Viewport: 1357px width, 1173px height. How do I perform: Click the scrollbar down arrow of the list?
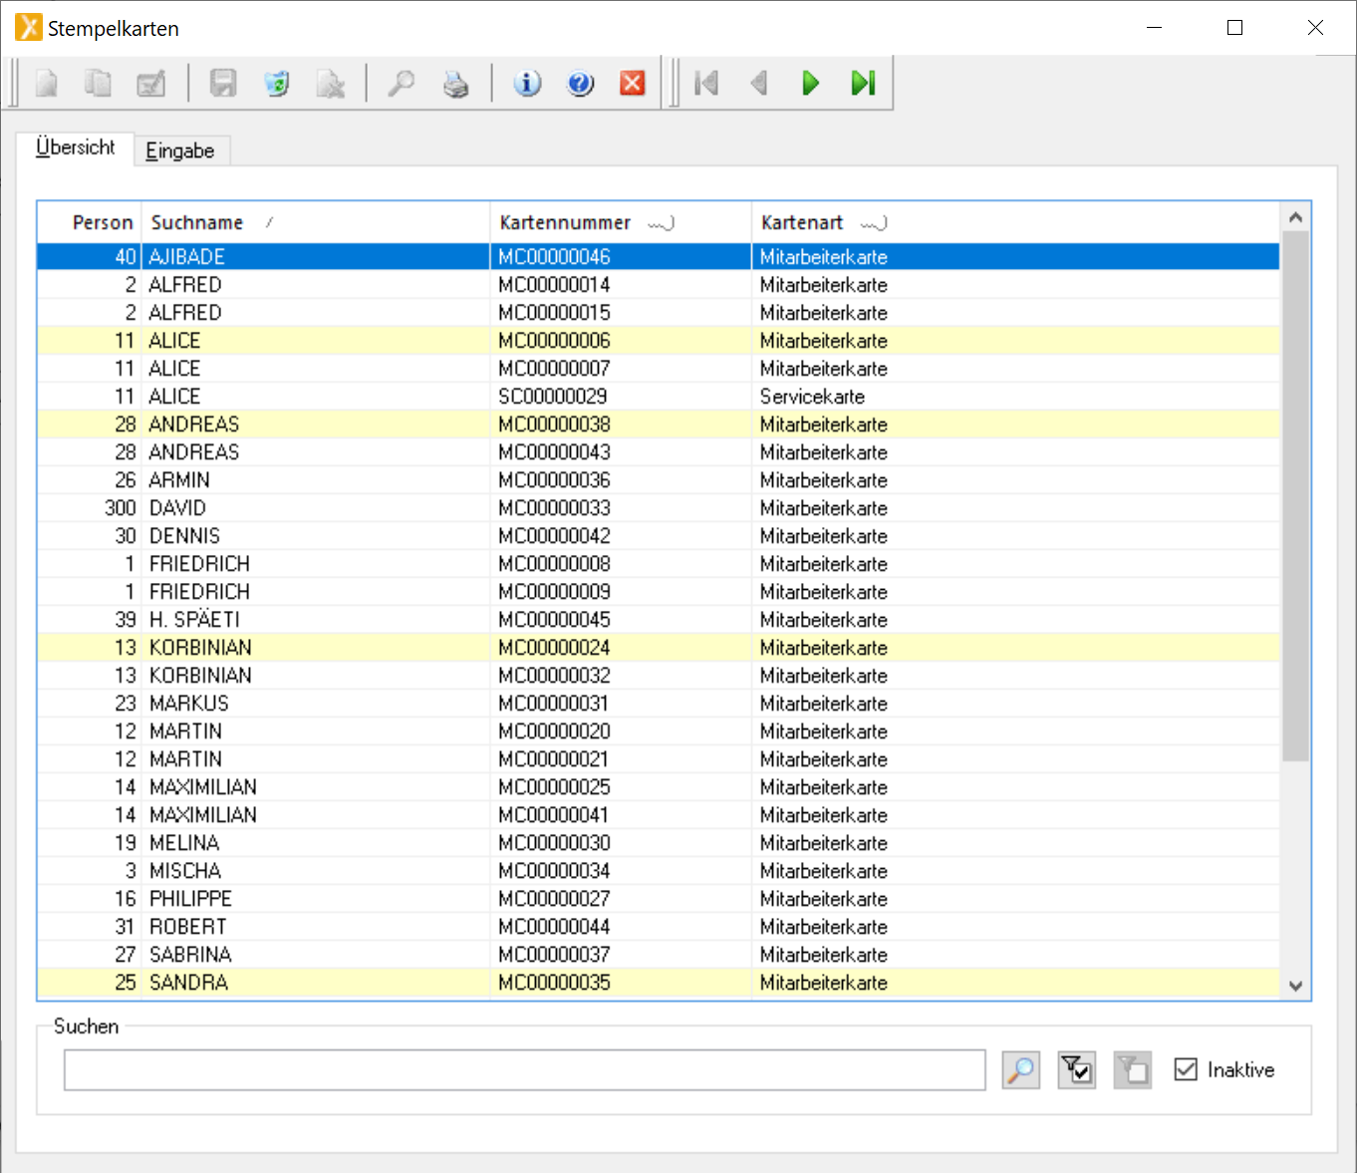point(1295,986)
